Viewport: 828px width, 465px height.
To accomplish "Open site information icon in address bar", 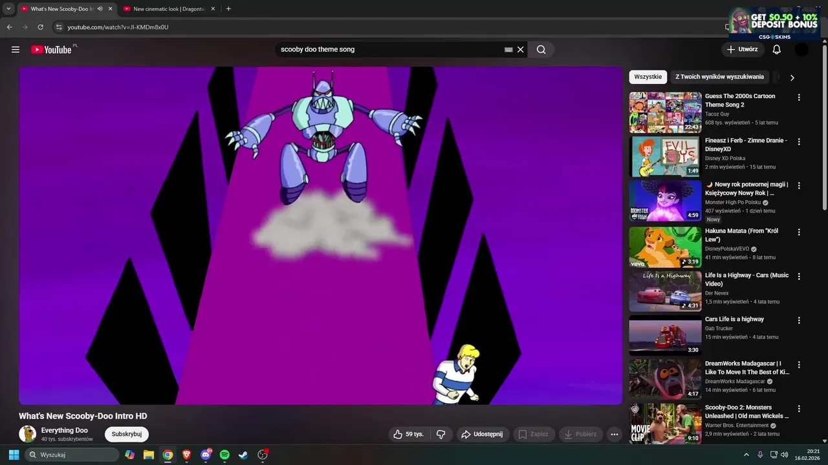I will 59,27.
